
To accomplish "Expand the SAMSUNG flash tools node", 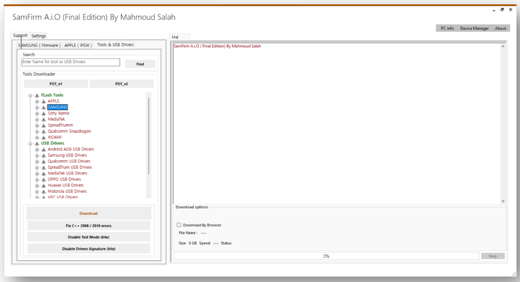I will pos(37,108).
